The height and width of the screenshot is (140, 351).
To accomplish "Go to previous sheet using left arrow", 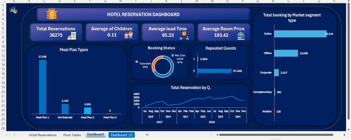I will point(7,135).
